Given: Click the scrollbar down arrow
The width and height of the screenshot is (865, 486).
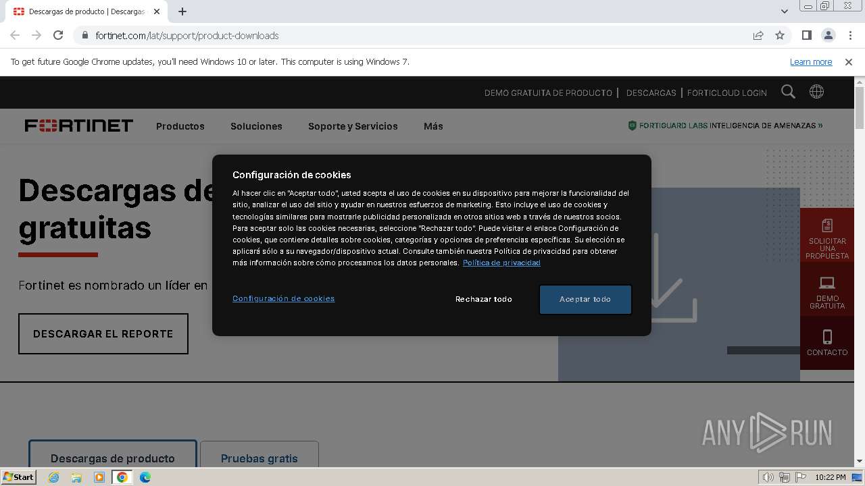Looking at the screenshot, I should tap(860, 461).
